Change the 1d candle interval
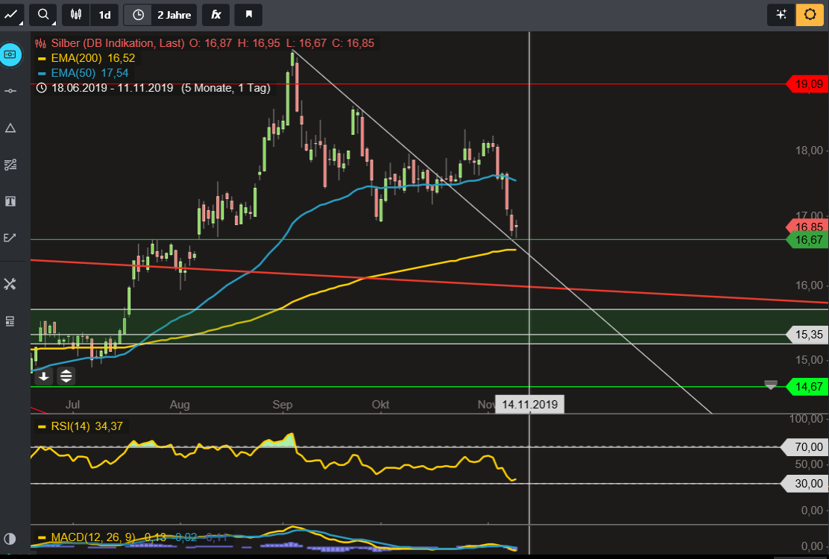 tap(104, 14)
